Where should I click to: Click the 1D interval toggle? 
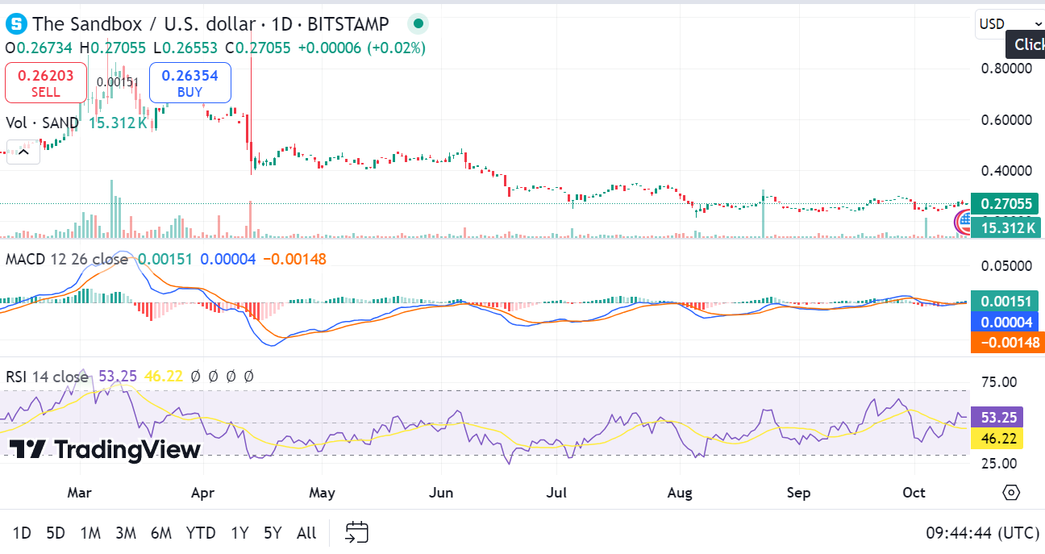(x=22, y=533)
